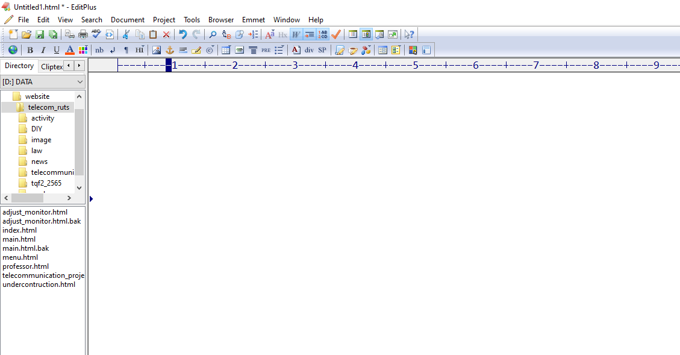
Task: Open the Font settings (Aa) icon
Action: pyautogui.click(x=270, y=34)
